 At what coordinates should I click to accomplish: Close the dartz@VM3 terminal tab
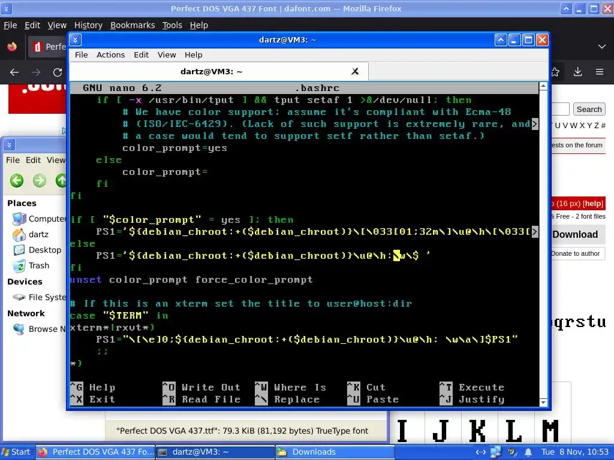[x=355, y=71]
